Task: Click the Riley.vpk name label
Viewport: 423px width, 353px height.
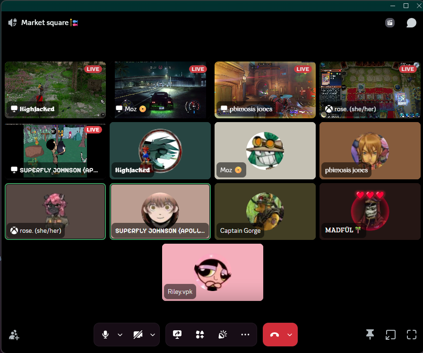Action: click(x=180, y=291)
